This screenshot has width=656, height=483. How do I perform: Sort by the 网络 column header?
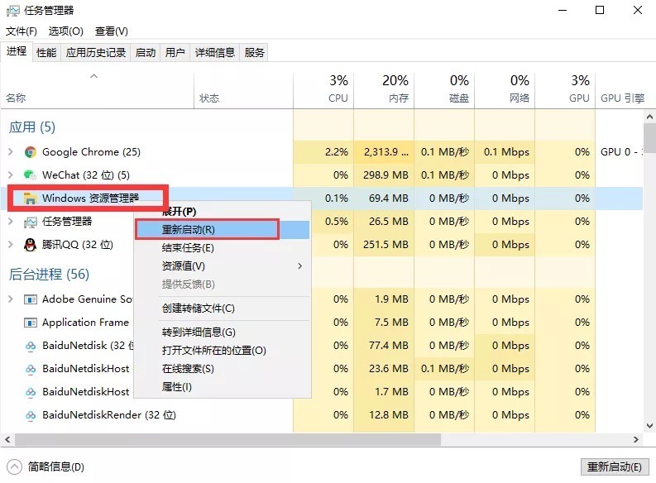point(504,91)
